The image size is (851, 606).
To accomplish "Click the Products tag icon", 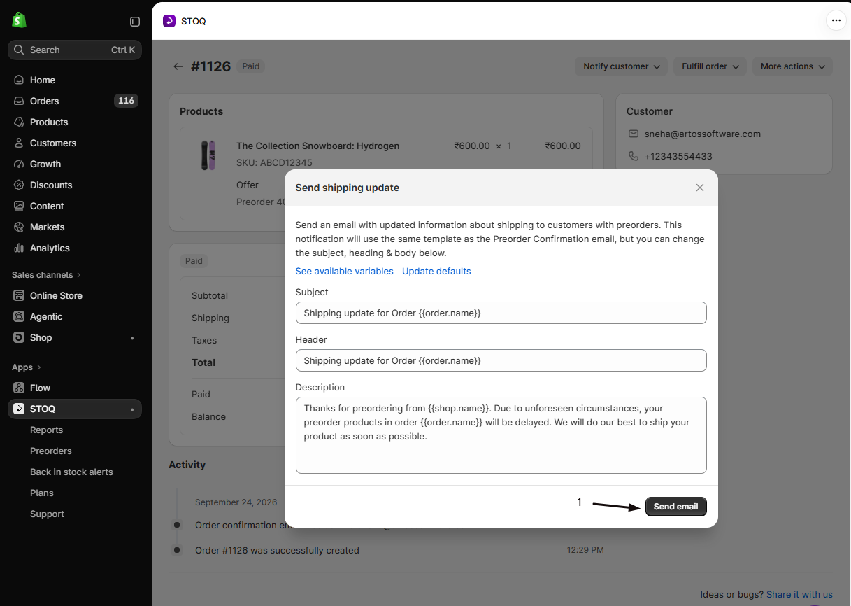I will tap(19, 122).
